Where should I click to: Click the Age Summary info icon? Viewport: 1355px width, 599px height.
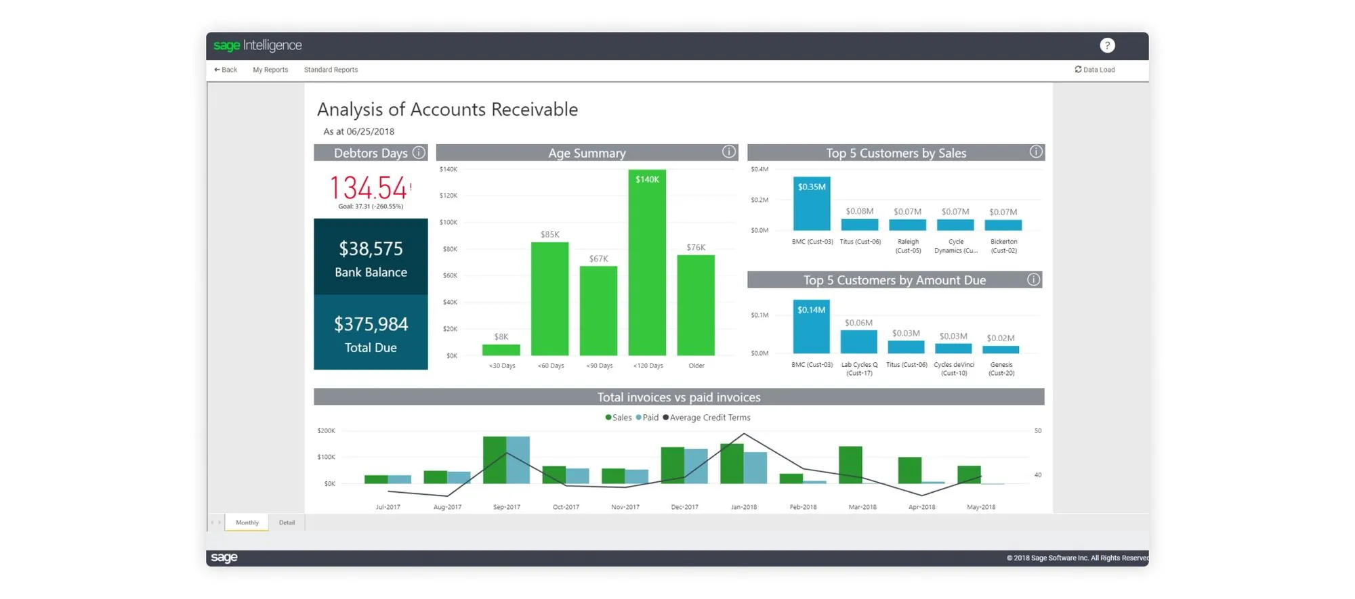point(729,152)
